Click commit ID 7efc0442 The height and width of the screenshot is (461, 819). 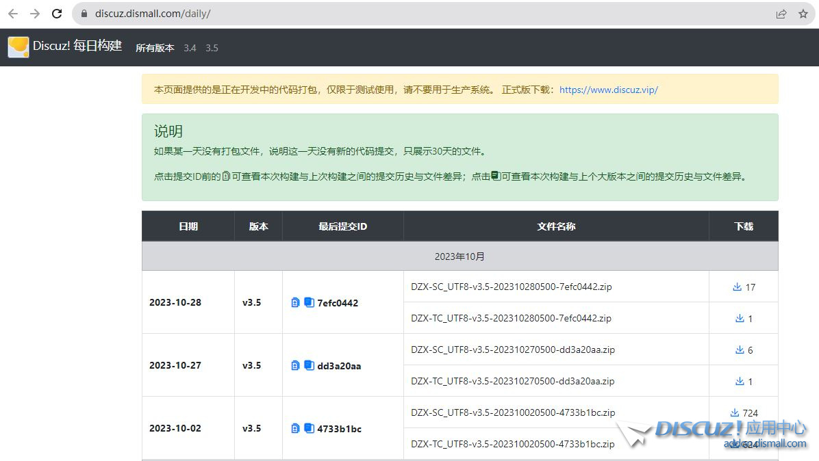338,303
